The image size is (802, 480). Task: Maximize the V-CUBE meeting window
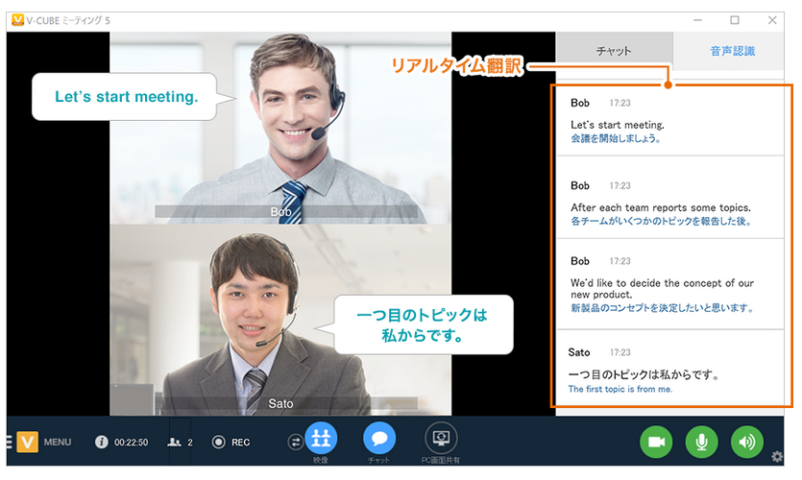click(x=735, y=19)
